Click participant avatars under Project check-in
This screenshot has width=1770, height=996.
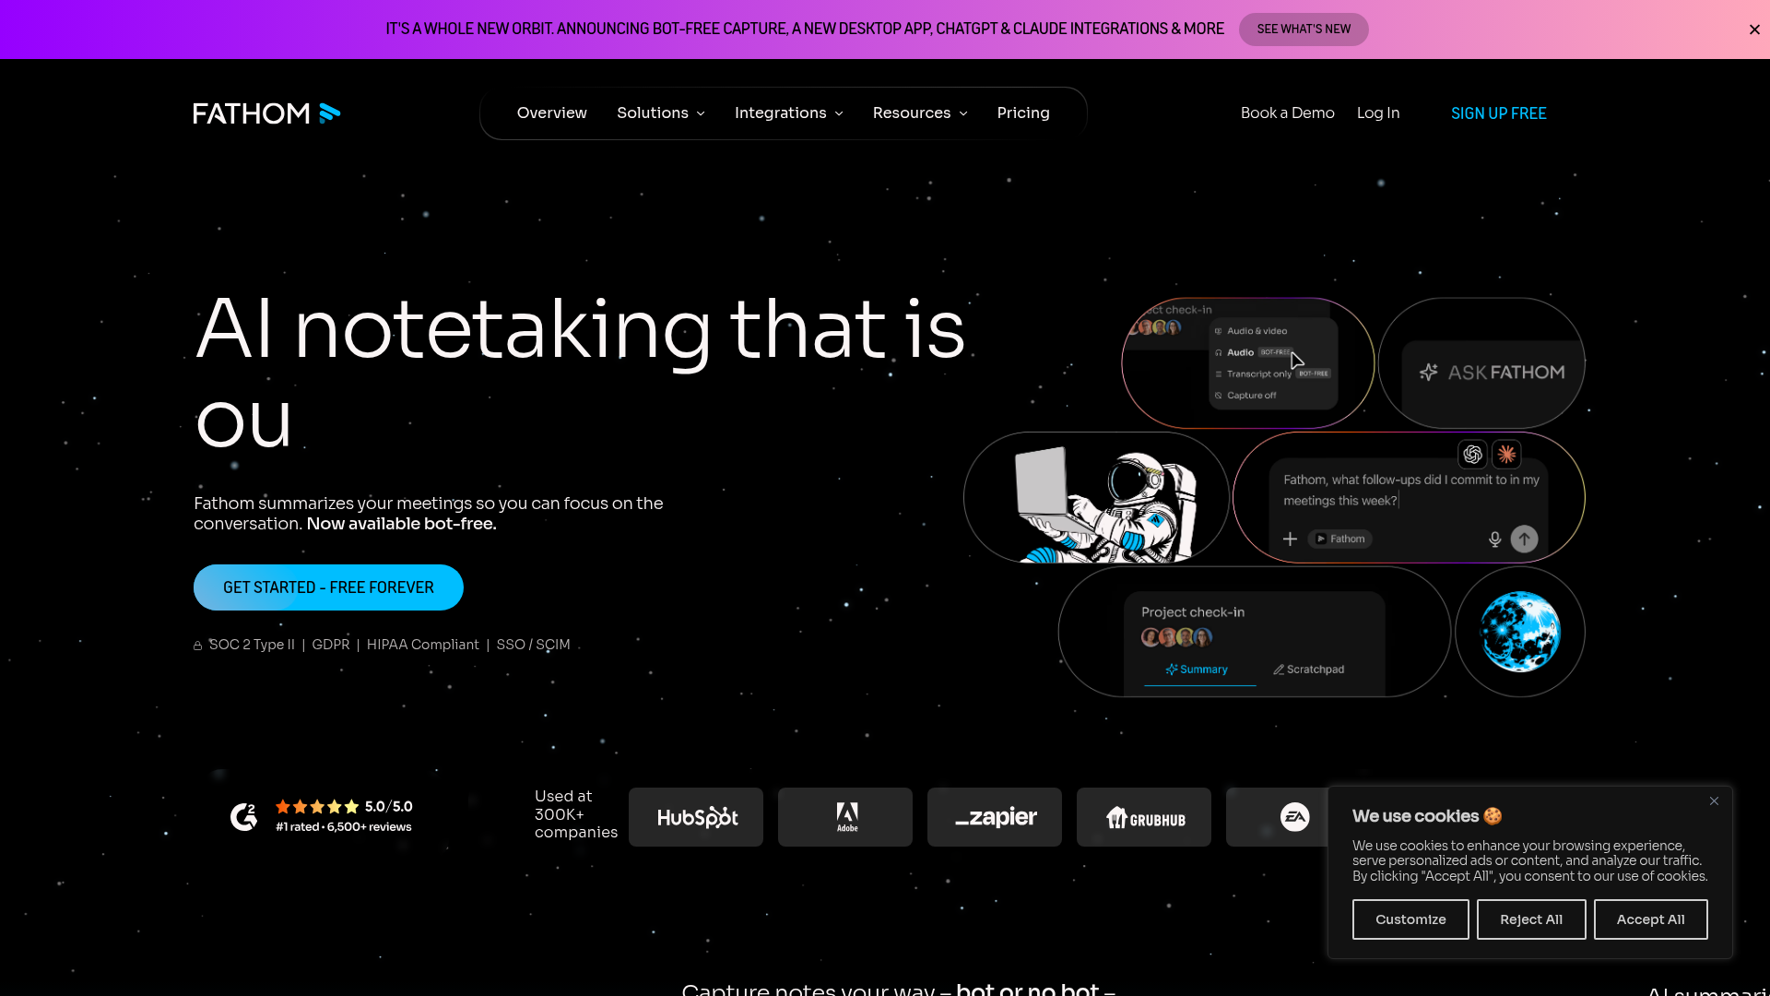pos(1177,637)
